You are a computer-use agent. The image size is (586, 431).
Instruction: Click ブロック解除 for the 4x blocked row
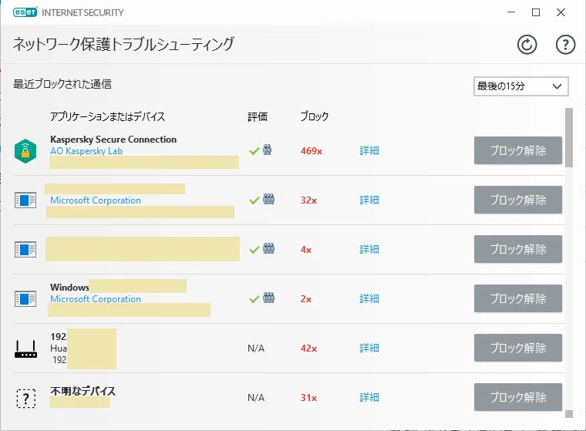[518, 249]
